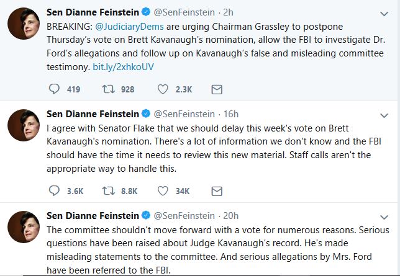Viewport: 400px width, 276px height.
Task: Open the @JudiciaryDems mention link
Action: pyautogui.click(x=125, y=27)
